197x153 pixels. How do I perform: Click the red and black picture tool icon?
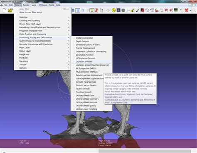[142, 10]
